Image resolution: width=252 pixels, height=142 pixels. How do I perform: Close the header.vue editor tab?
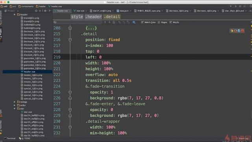[x=70, y=11]
